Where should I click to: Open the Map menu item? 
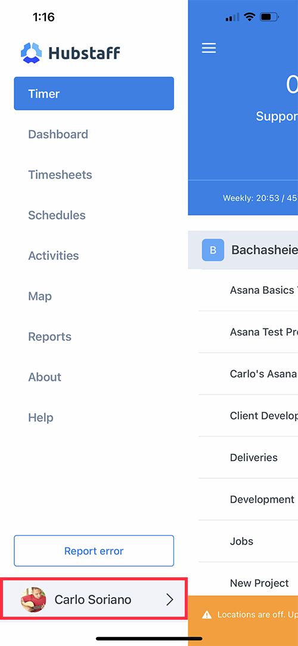[40, 296]
